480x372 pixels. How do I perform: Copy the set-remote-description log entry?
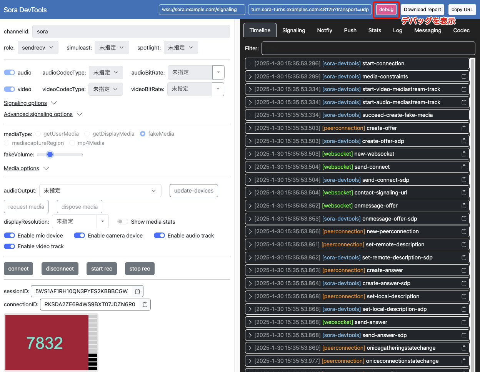pyautogui.click(x=464, y=244)
